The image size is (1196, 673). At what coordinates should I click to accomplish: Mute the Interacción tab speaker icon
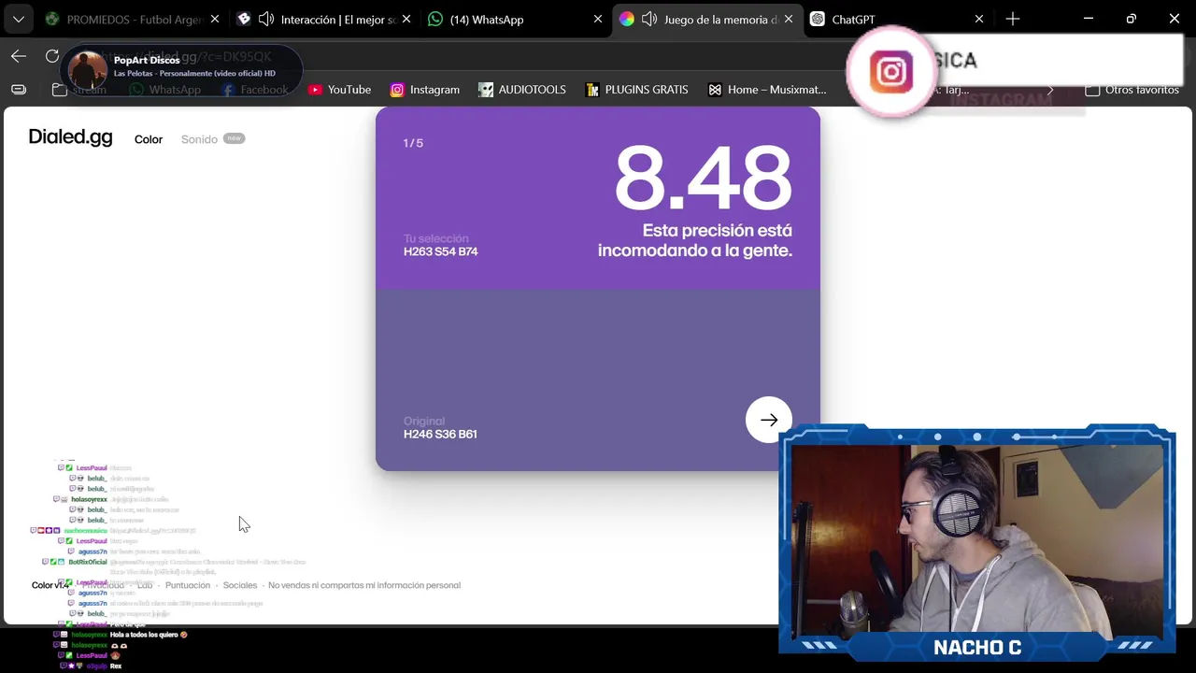point(266,19)
